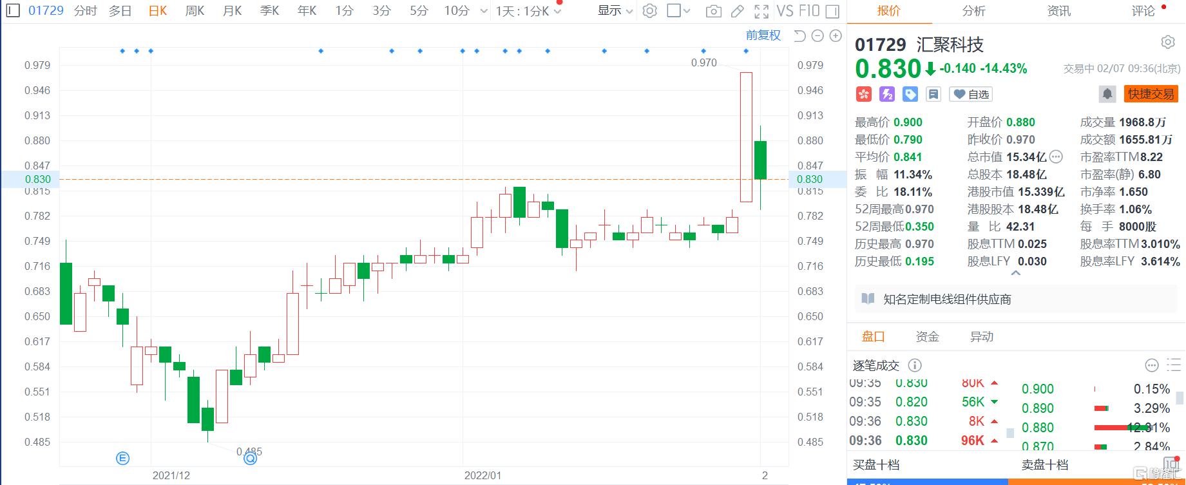
Task: Click the E earnings event marker
Action: point(122,458)
